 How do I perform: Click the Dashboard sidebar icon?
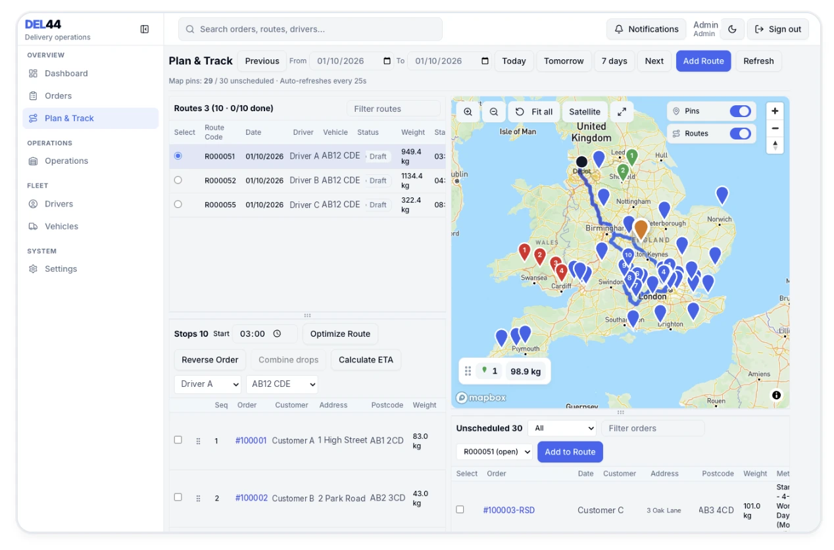(33, 74)
